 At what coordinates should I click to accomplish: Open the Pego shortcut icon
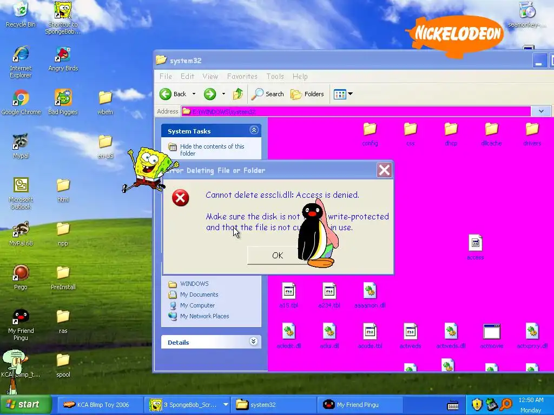(x=21, y=277)
